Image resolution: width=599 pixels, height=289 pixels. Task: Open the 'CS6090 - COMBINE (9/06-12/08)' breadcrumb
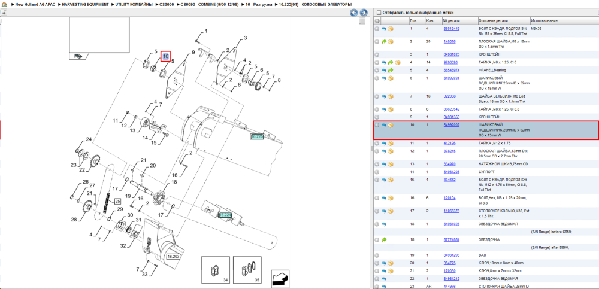pos(209,4)
